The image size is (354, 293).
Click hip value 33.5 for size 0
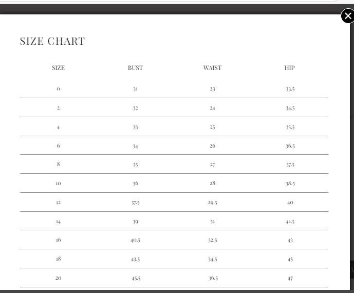(x=290, y=89)
